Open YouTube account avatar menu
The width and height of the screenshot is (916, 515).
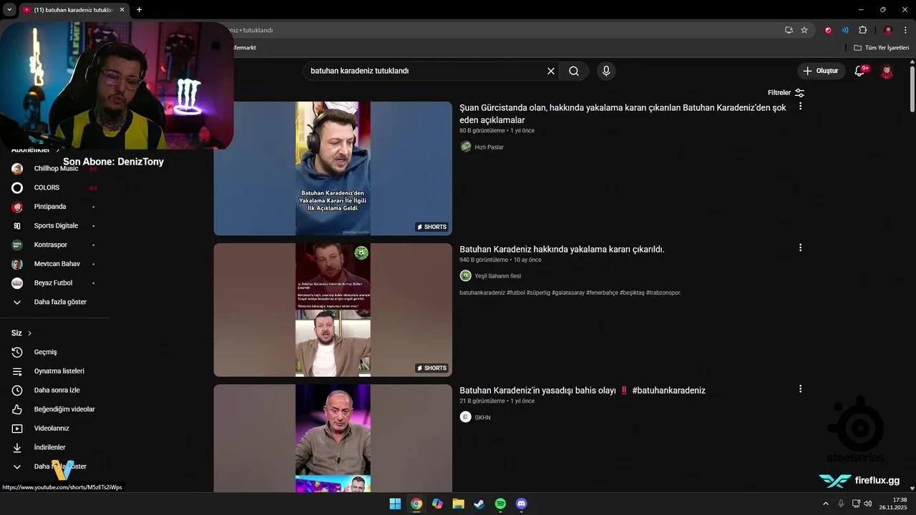(x=887, y=71)
